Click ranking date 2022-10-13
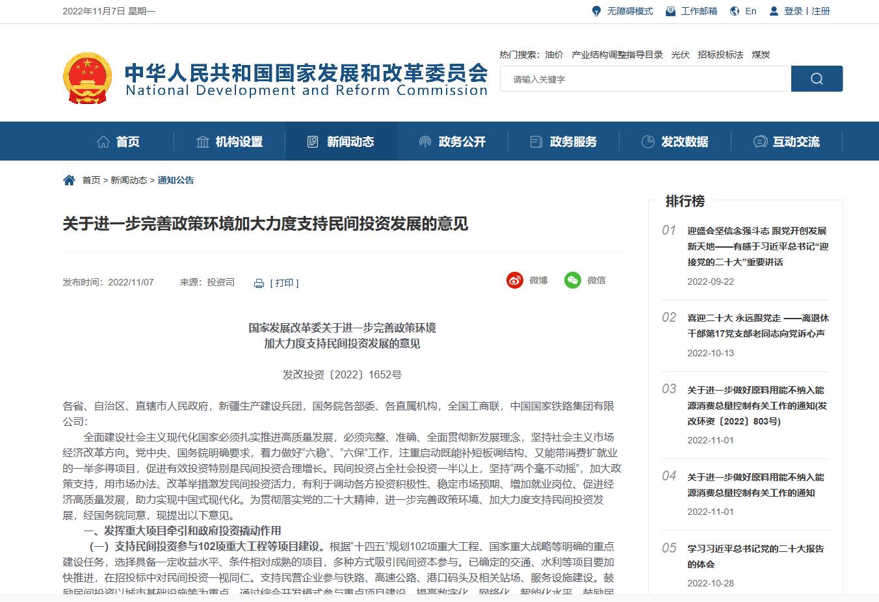The width and height of the screenshot is (879, 602). pos(711,353)
